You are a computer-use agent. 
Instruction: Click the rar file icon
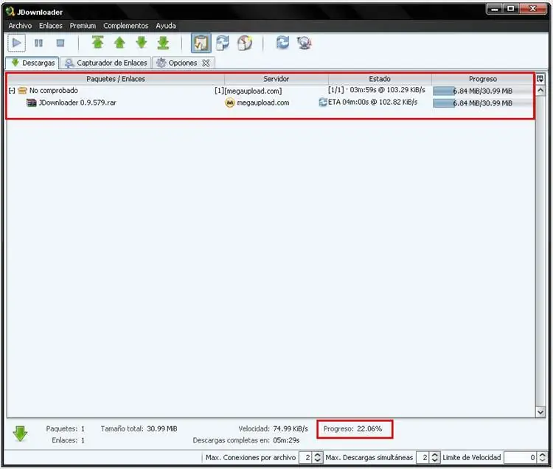pyautogui.click(x=32, y=103)
